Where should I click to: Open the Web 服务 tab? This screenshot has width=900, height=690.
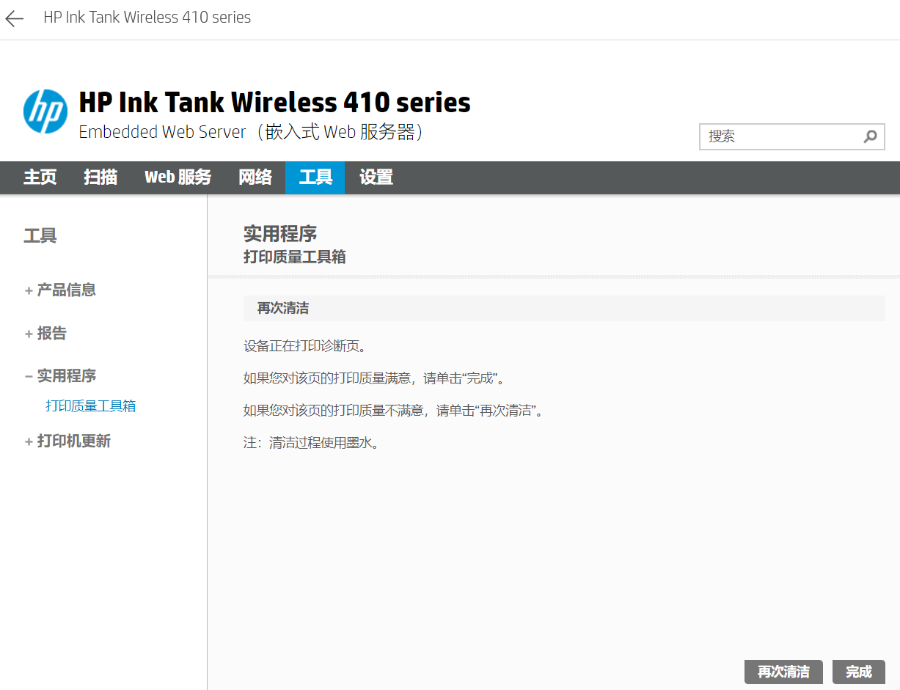tap(178, 177)
